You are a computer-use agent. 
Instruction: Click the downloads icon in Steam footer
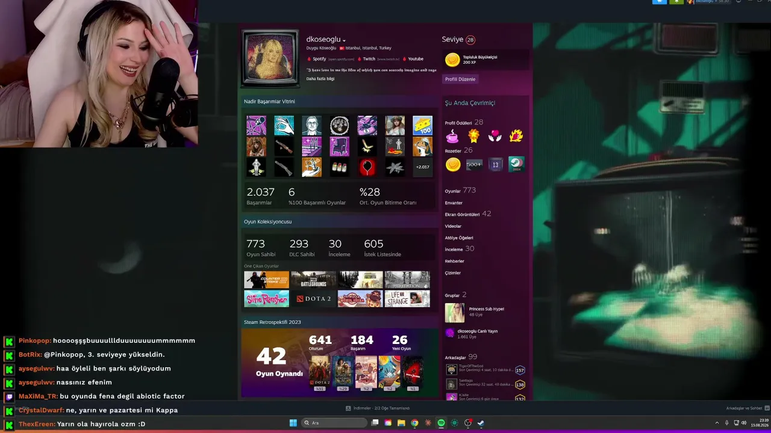[348, 408]
